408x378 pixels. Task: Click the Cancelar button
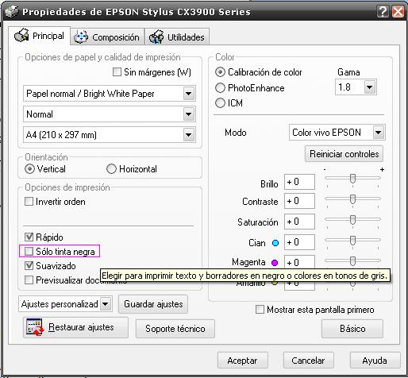308,360
